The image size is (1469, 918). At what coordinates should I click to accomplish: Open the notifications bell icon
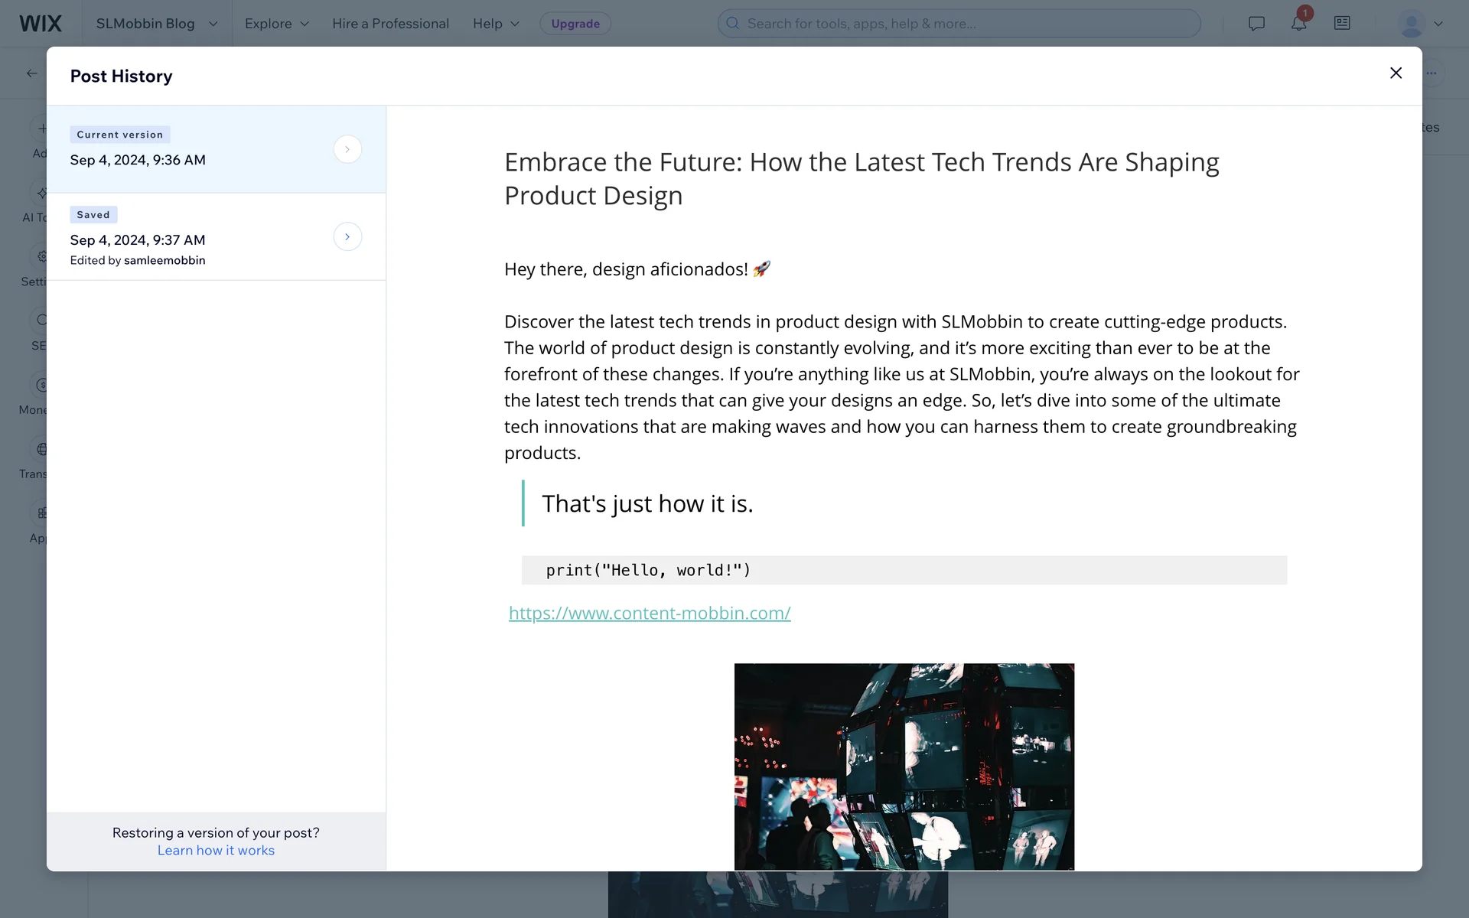tap(1298, 23)
